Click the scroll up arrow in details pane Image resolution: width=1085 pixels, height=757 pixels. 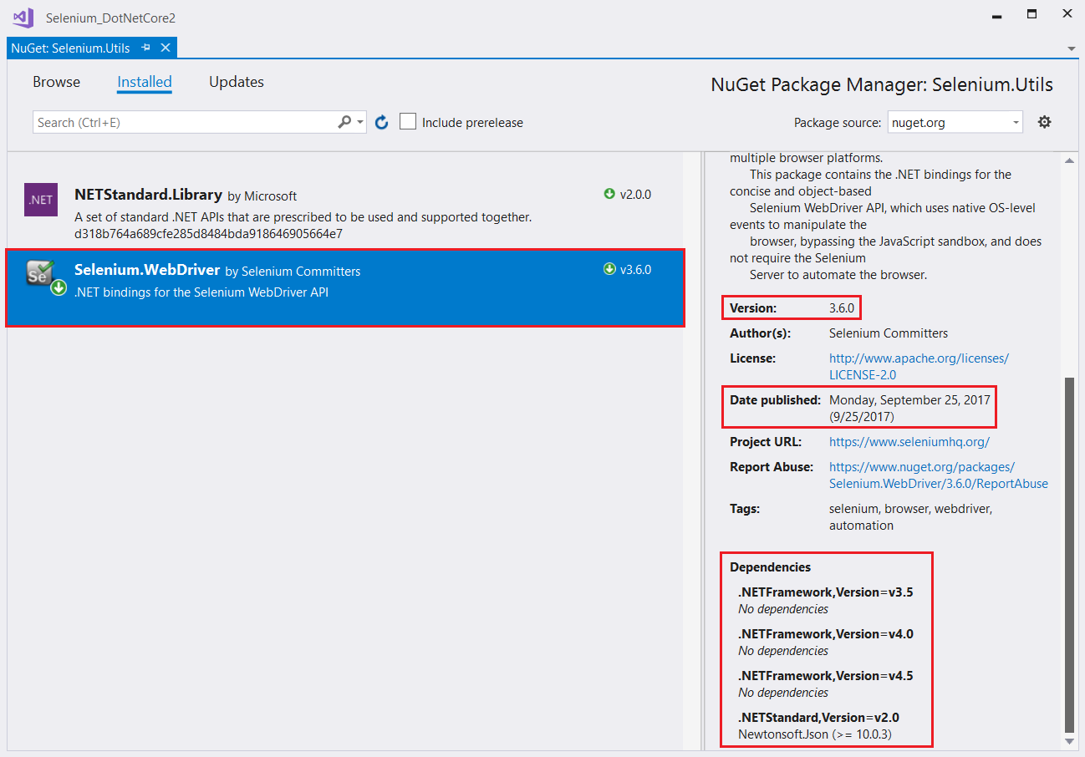(x=1069, y=160)
